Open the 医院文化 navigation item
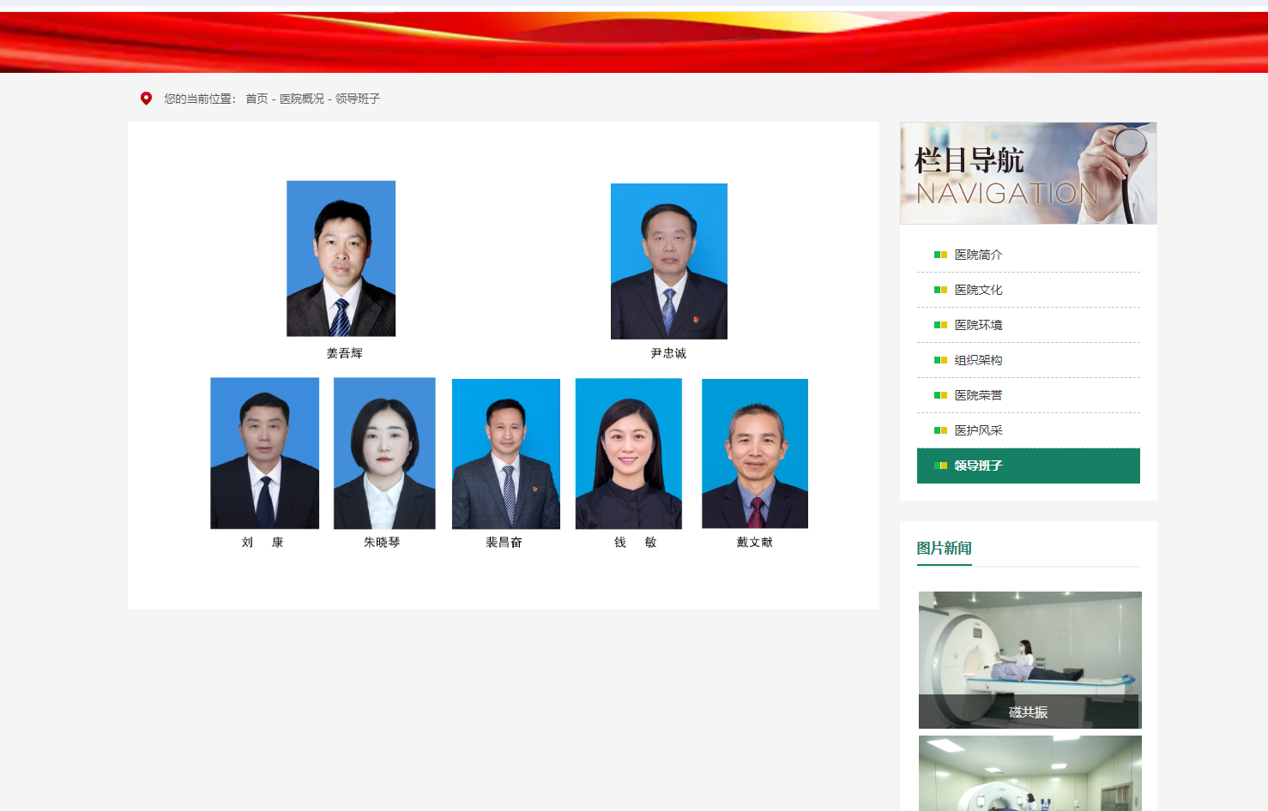Screen dimensions: 1268x811 (1029, 290)
